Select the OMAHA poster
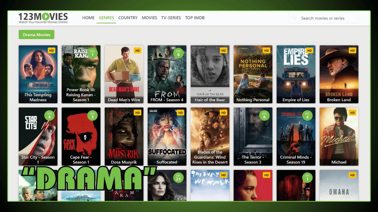This screenshot has height=212, width=378. point(339,185)
